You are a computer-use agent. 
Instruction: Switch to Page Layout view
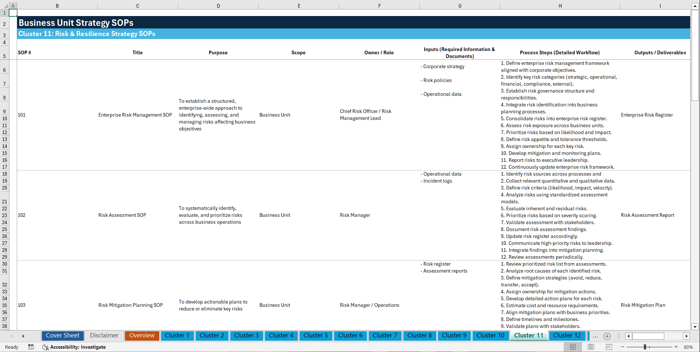click(x=591, y=347)
